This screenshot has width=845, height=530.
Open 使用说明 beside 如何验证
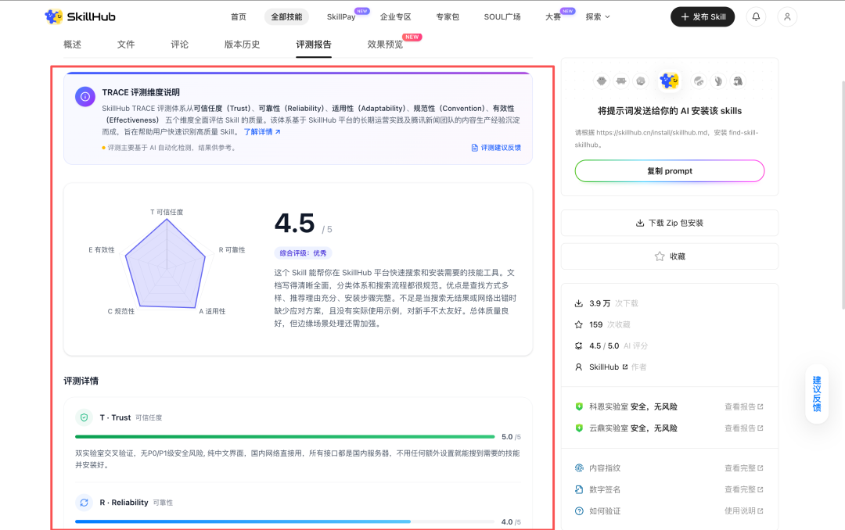(x=744, y=511)
